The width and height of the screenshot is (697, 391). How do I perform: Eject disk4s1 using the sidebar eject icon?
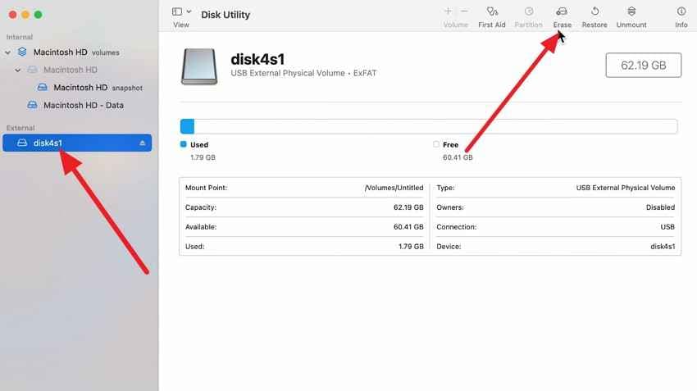pos(142,143)
